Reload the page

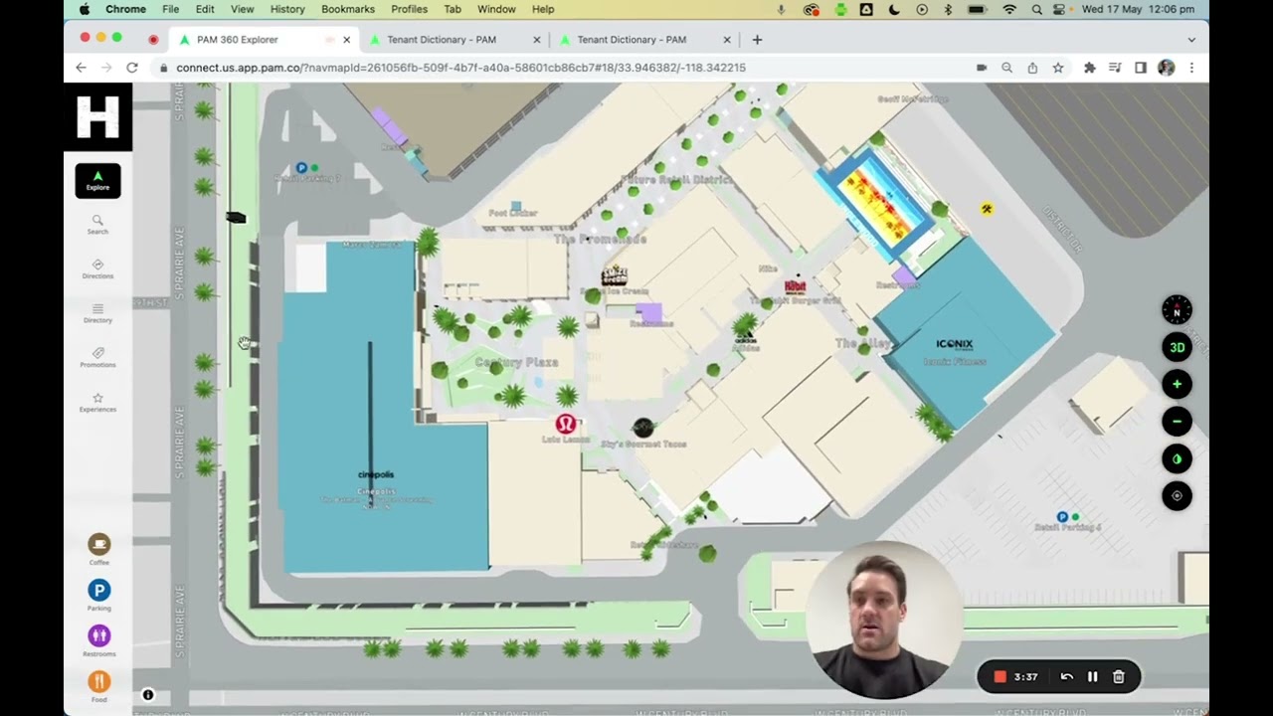pos(131,68)
